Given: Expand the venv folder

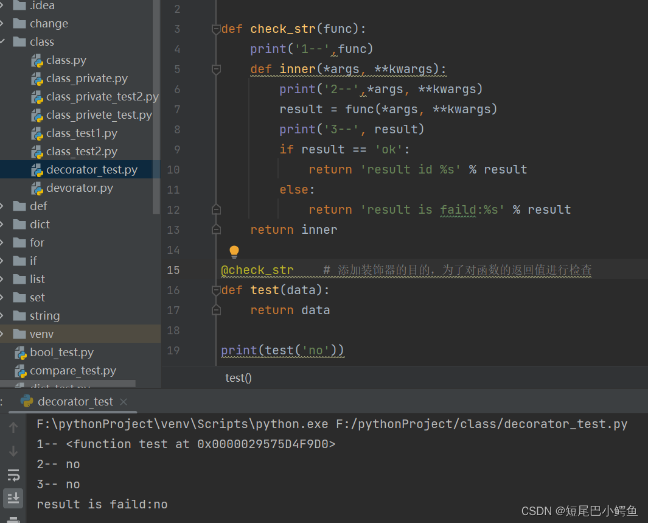Looking at the screenshot, I should point(2,334).
